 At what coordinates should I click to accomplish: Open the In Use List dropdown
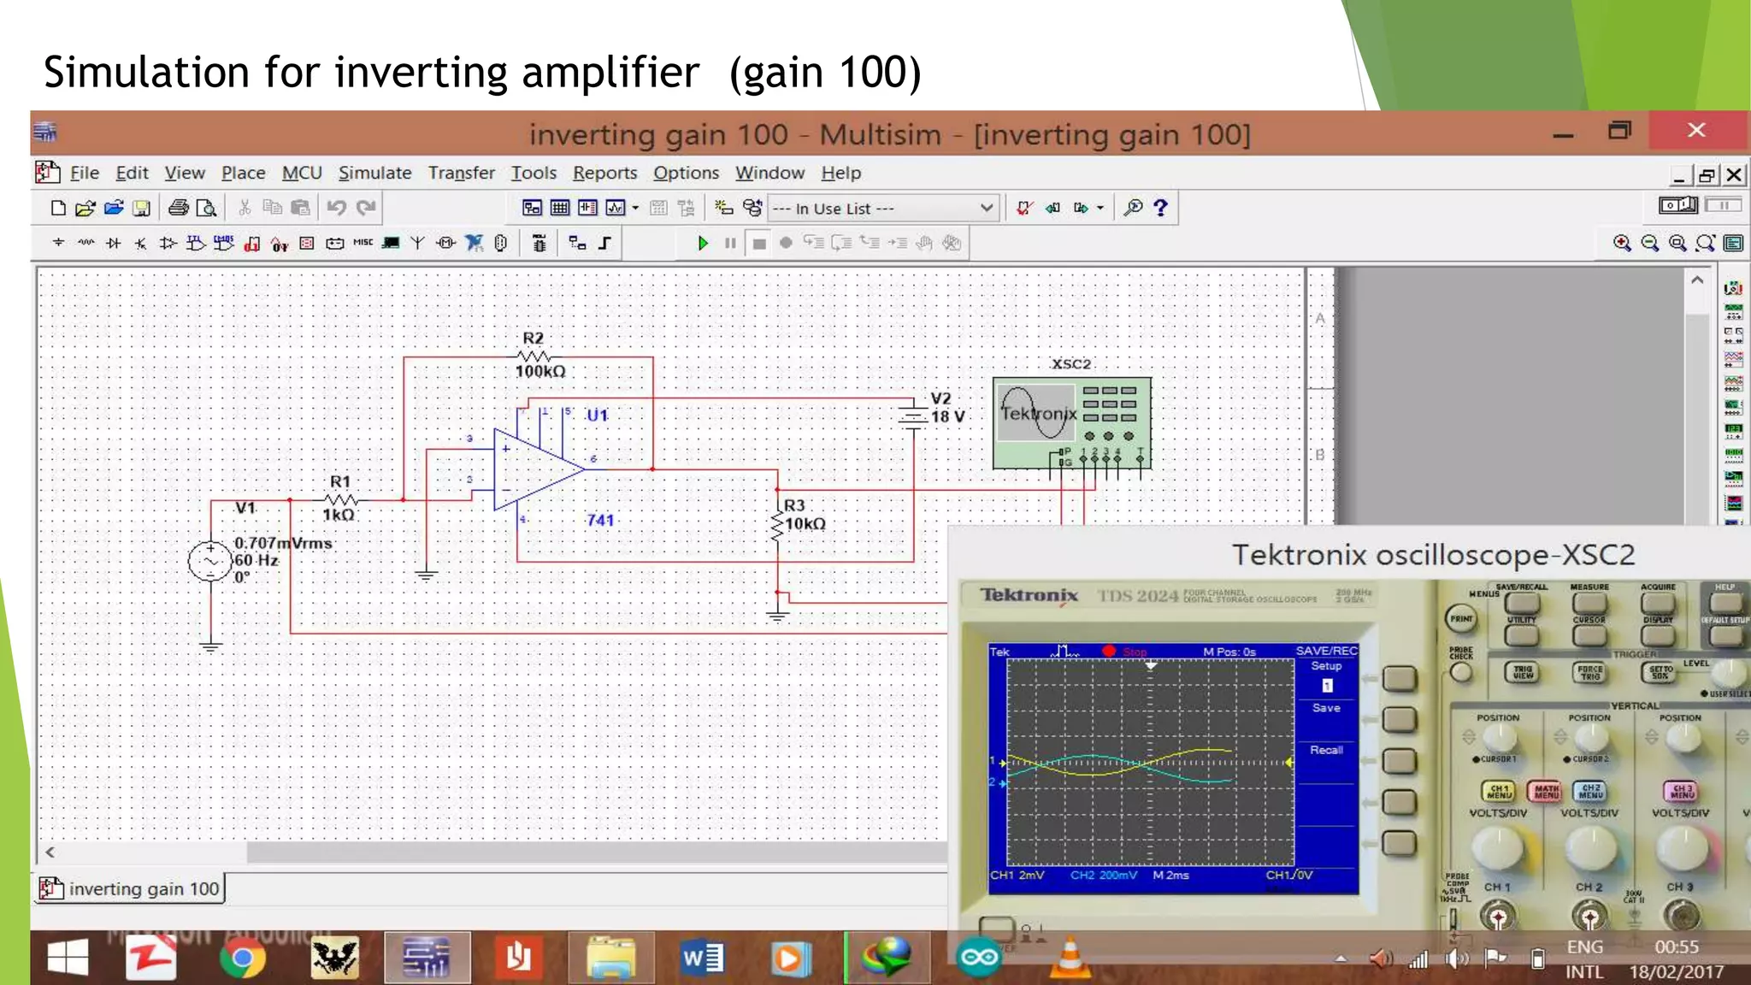click(x=882, y=209)
